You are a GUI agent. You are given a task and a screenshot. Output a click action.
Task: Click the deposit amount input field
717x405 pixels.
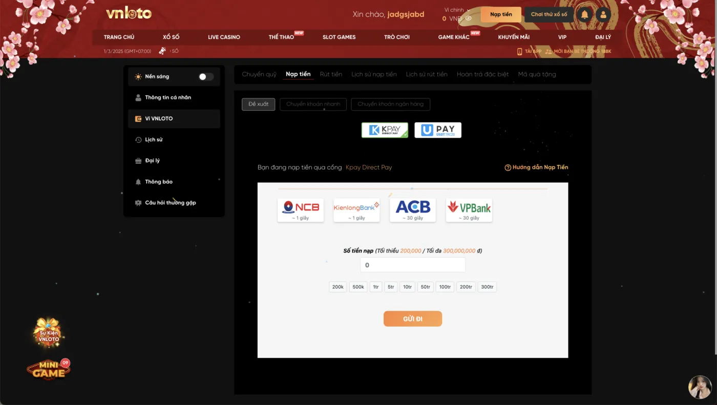coord(413,265)
